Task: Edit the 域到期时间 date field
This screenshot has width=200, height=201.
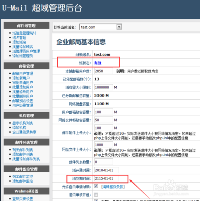Action: coord(106,178)
